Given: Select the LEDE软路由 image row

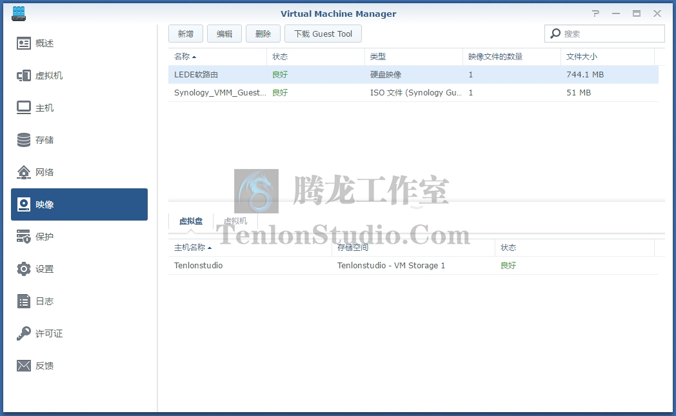Looking at the screenshot, I should coord(413,75).
